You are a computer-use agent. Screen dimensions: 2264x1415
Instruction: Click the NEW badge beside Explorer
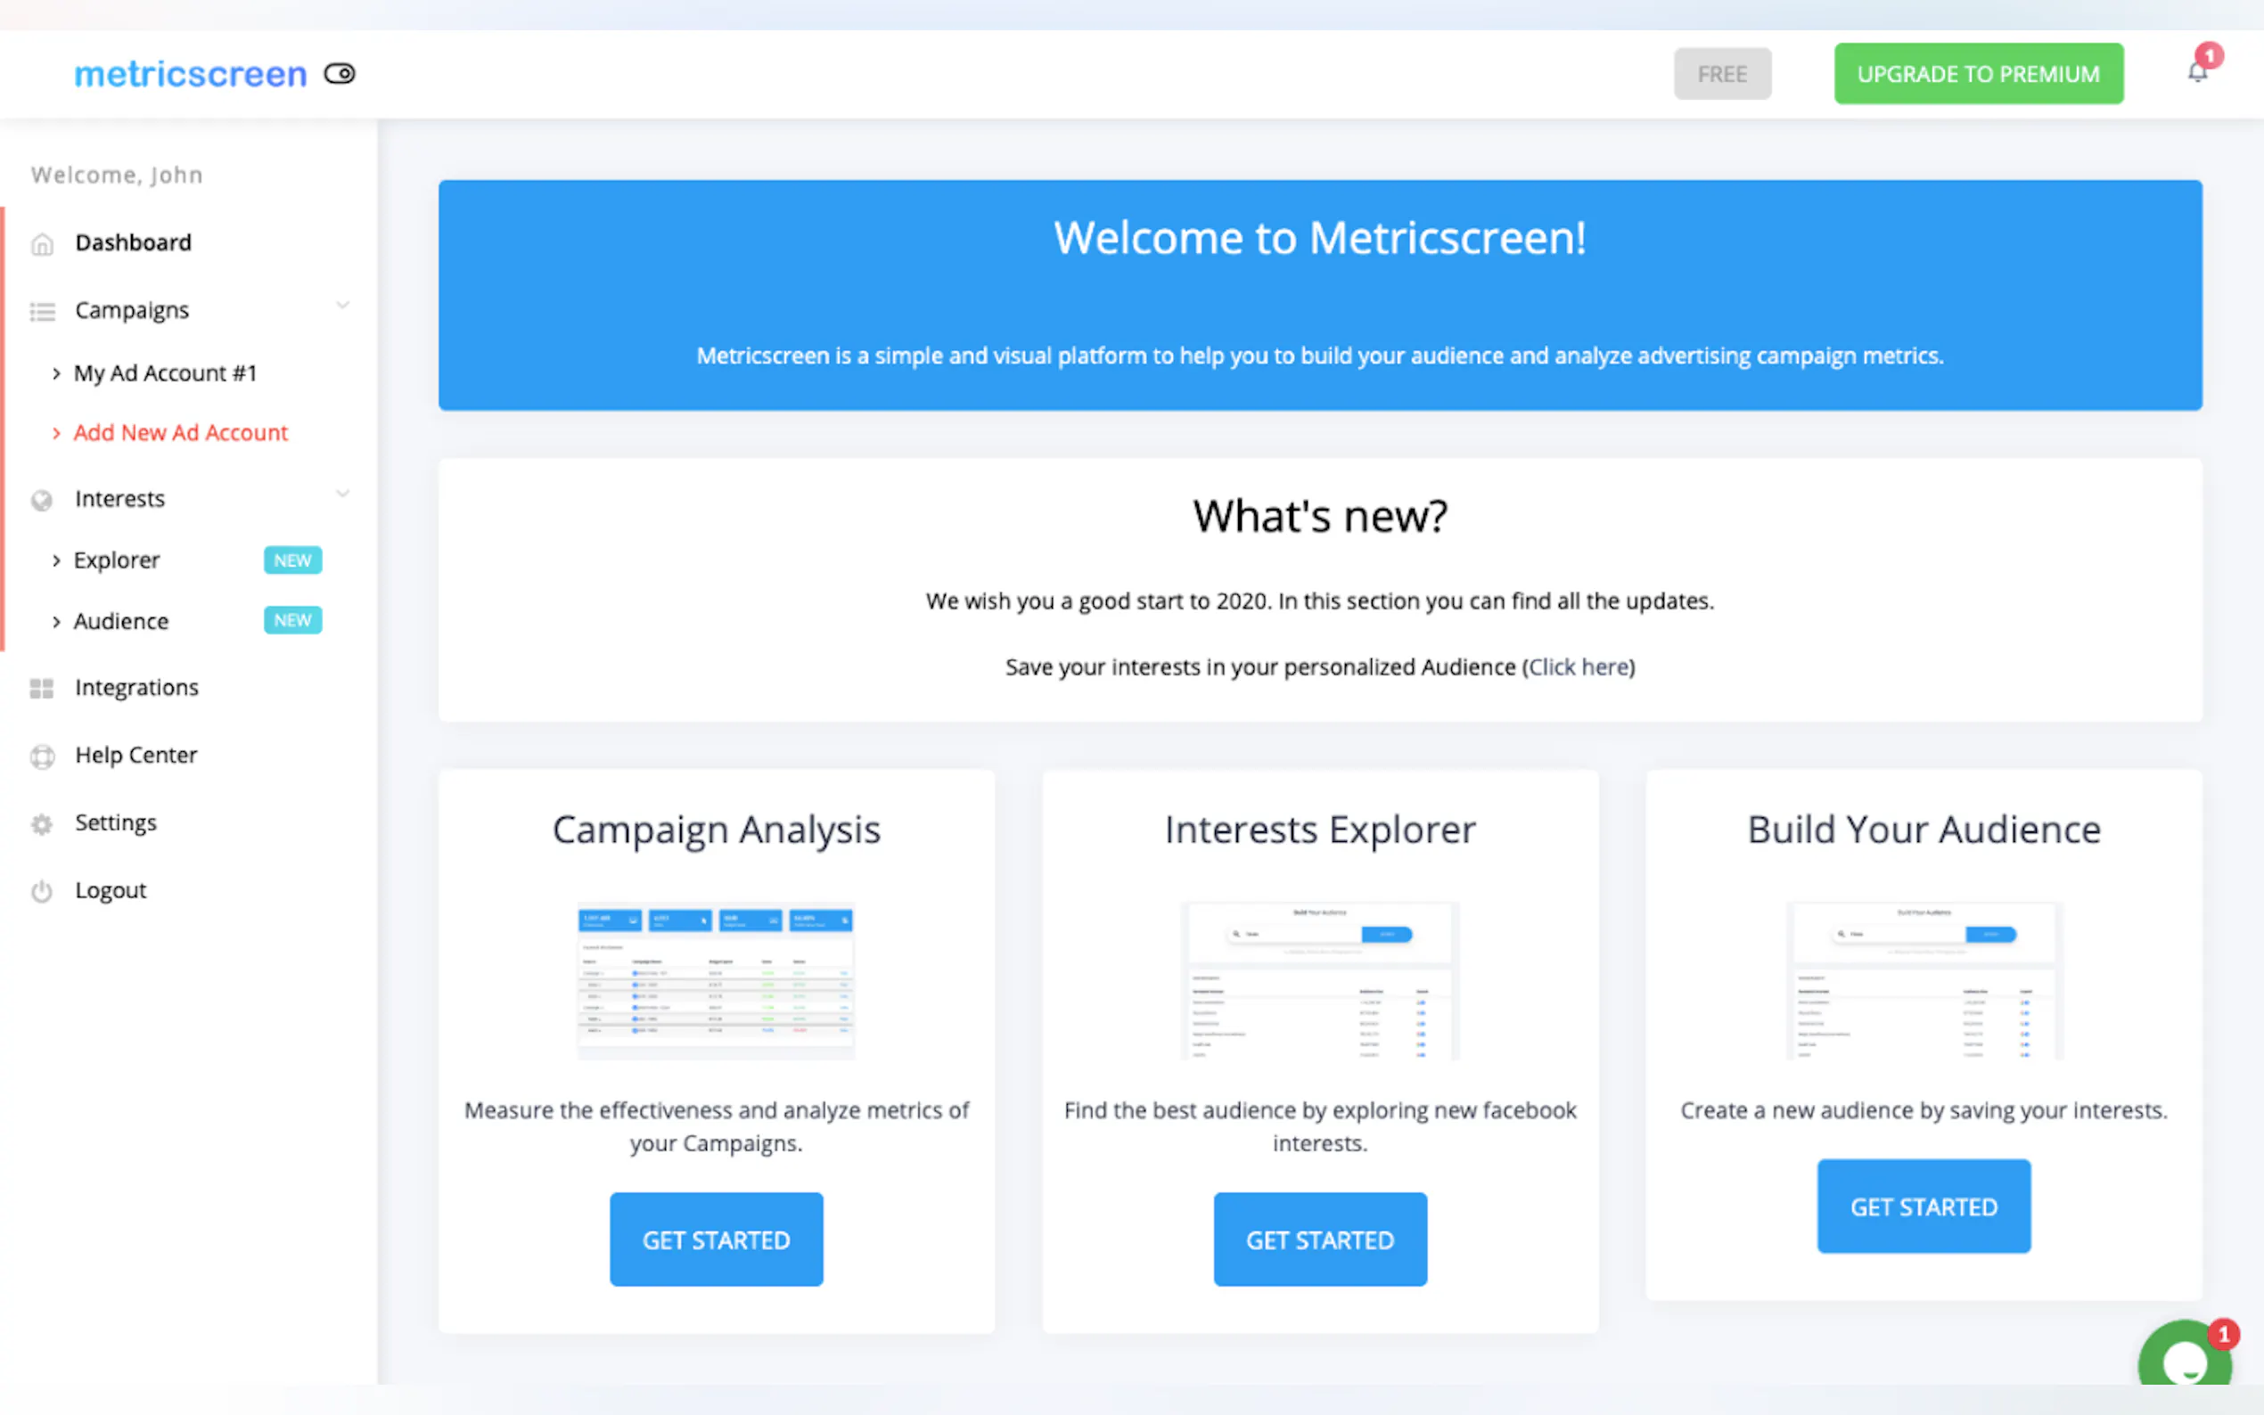(293, 560)
